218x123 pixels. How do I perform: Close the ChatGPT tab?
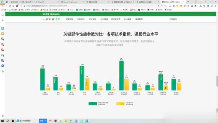tap(58, 2)
